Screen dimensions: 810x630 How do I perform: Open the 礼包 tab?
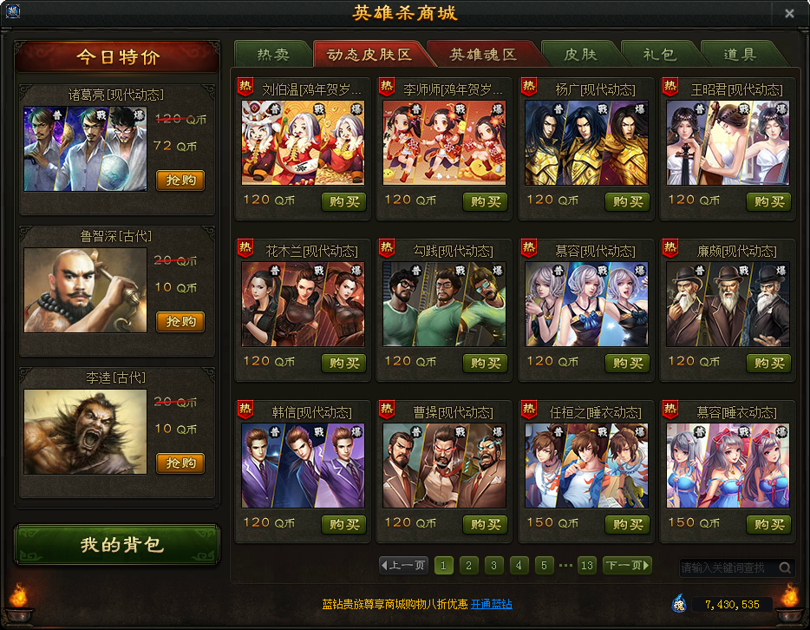pyautogui.click(x=660, y=55)
